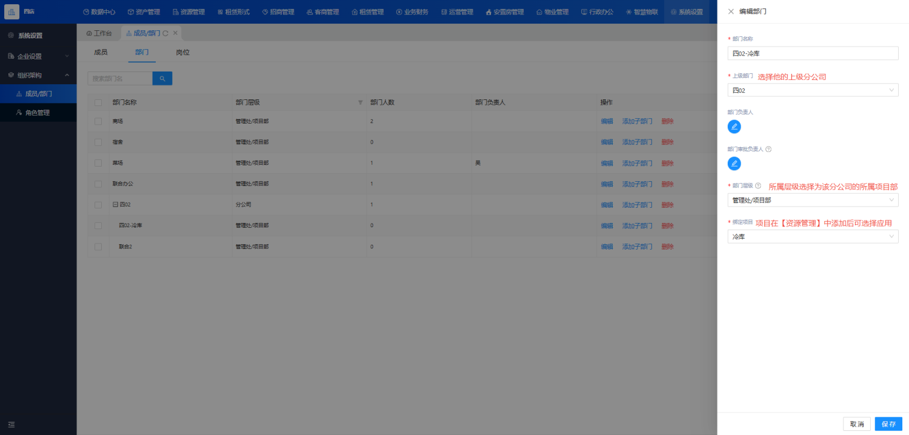This screenshot has height=435, width=909.
Task: Open 系统设置 in the top navigation
Action: (x=687, y=12)
